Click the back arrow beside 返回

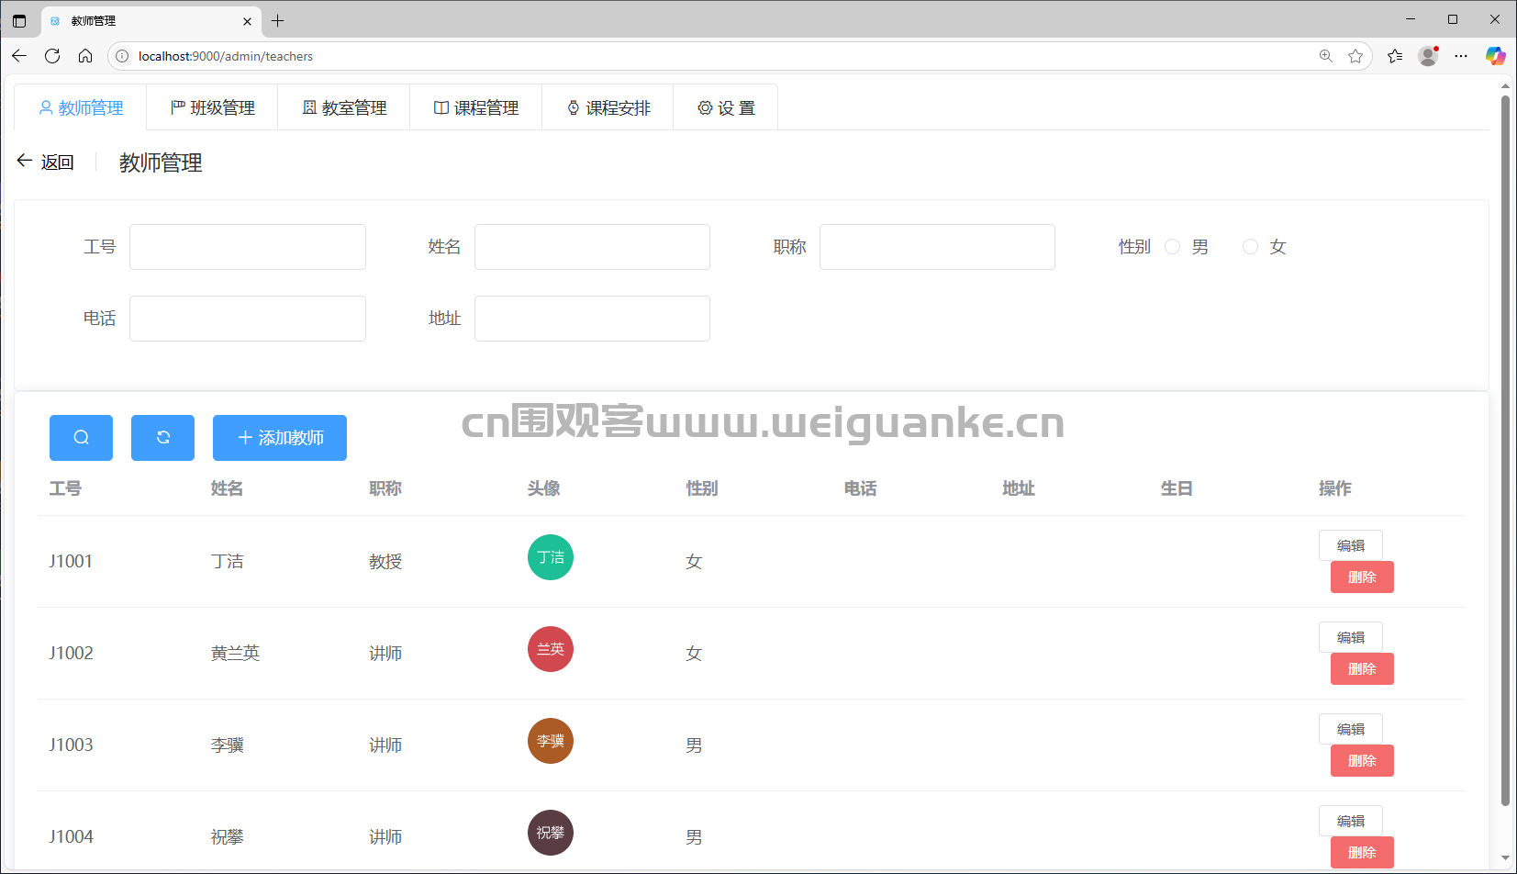click(24, 161)
